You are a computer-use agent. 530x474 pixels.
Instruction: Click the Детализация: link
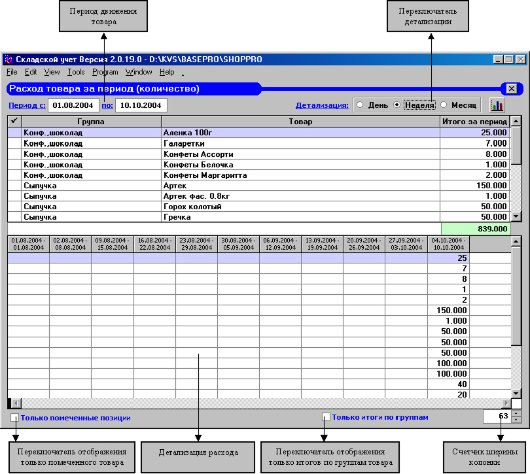[322, 105]
